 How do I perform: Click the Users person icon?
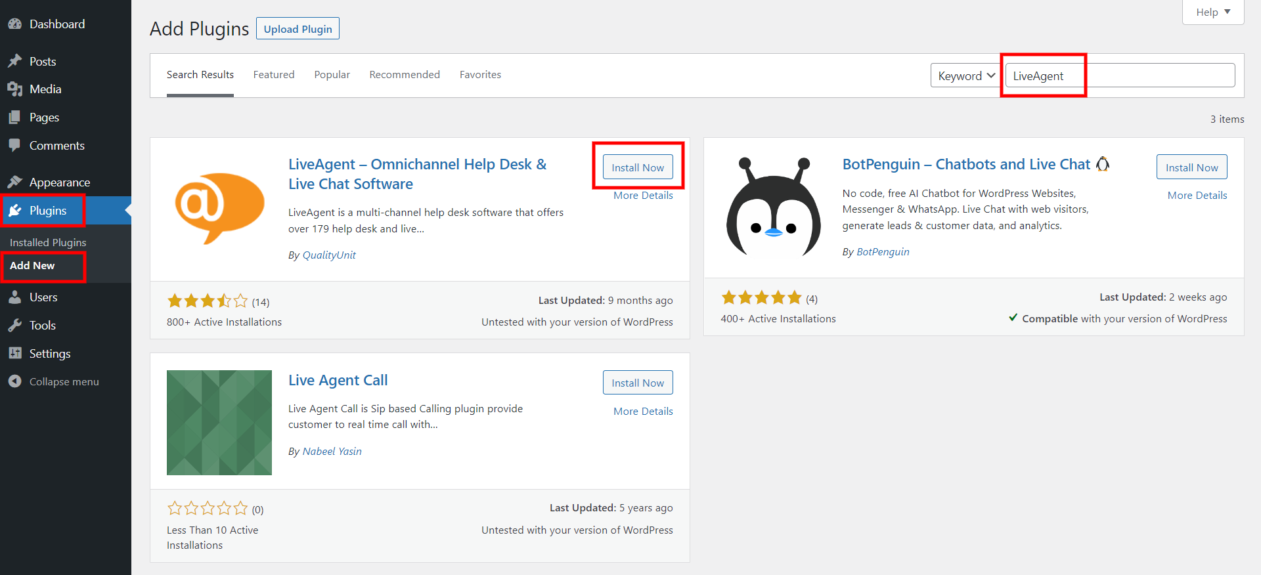pyautogui.click(x=14, y=297)
